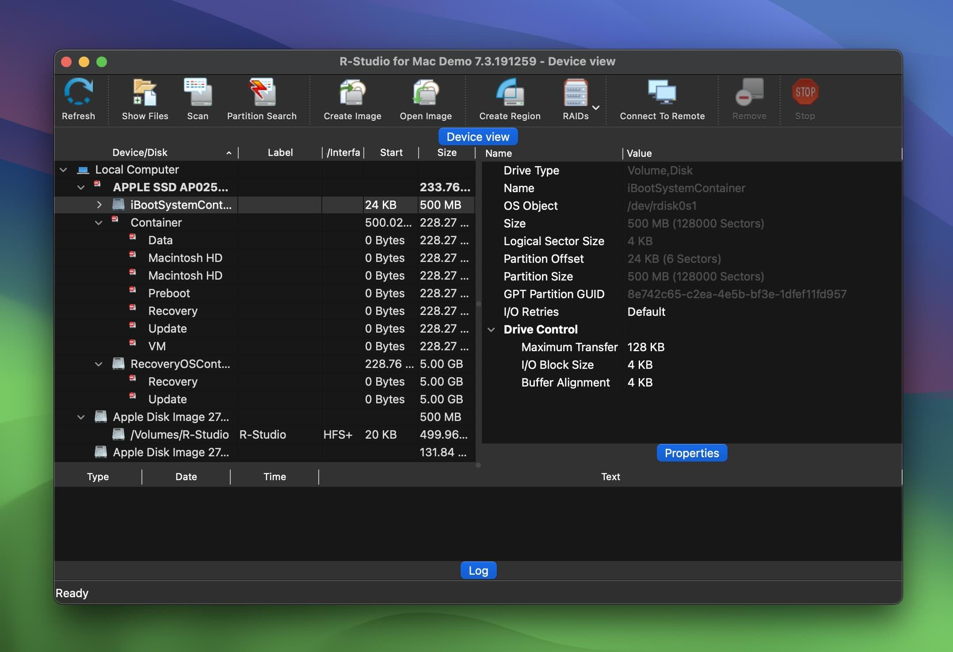The width and height of the screenshot is (953, 652).
Task: Collapse the Local Computer tree node
Action: coord(63,170)
